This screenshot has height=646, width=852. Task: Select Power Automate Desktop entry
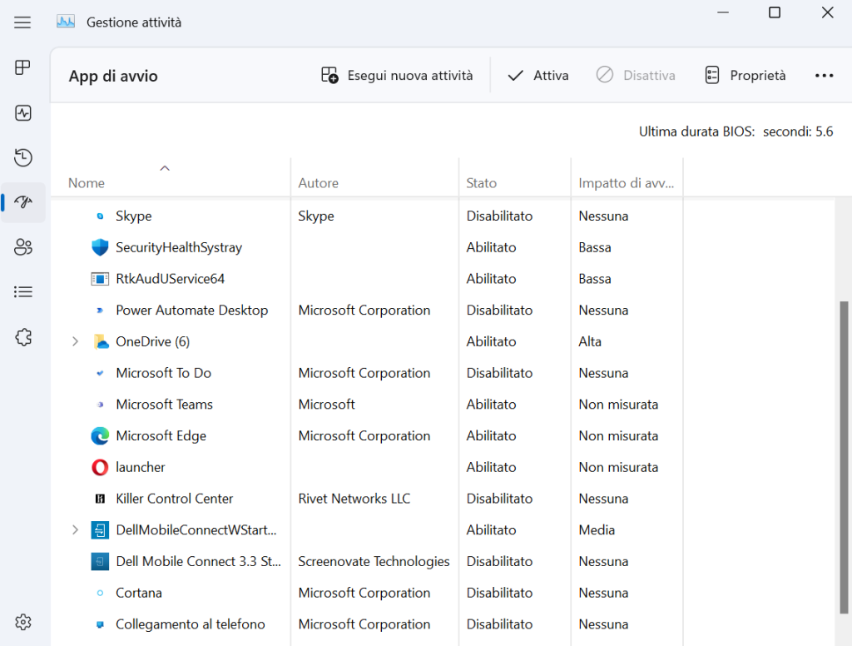pos(192,311)
